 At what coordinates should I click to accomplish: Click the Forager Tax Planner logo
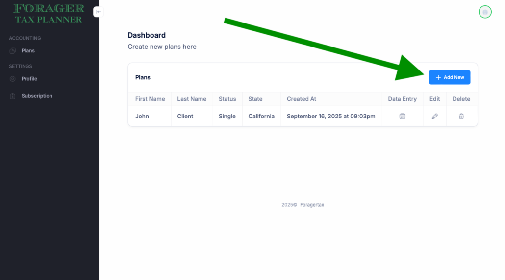[x=49, y=14]
